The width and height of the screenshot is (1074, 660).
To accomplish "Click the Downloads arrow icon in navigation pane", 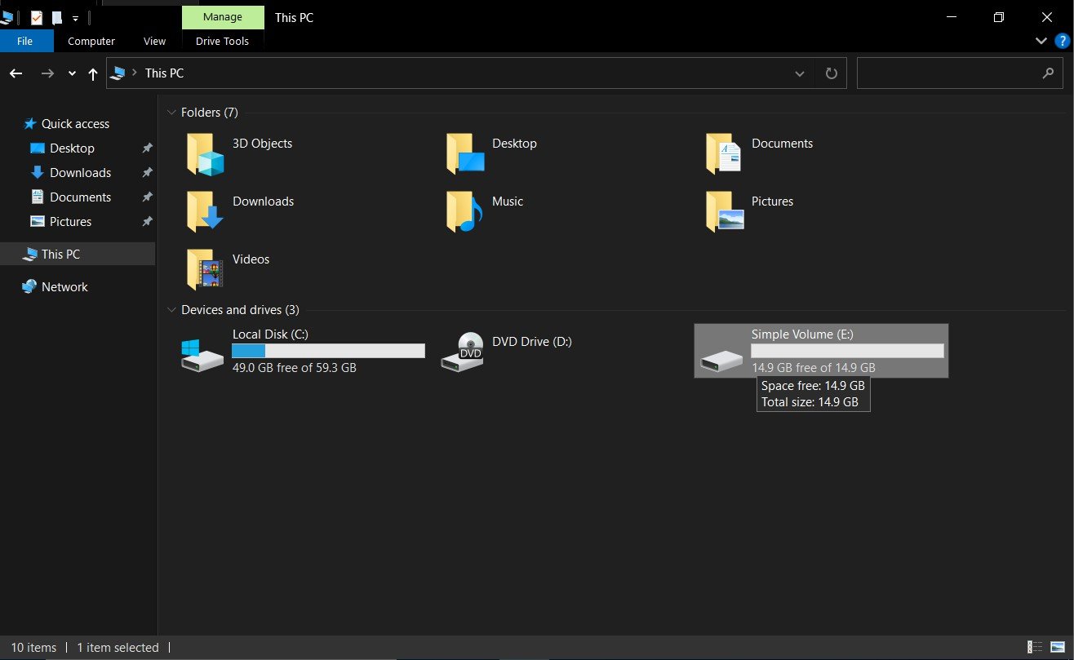I will [37, 173].
